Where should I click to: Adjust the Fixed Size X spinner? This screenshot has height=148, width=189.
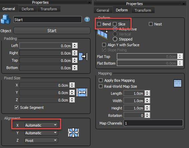72,85
